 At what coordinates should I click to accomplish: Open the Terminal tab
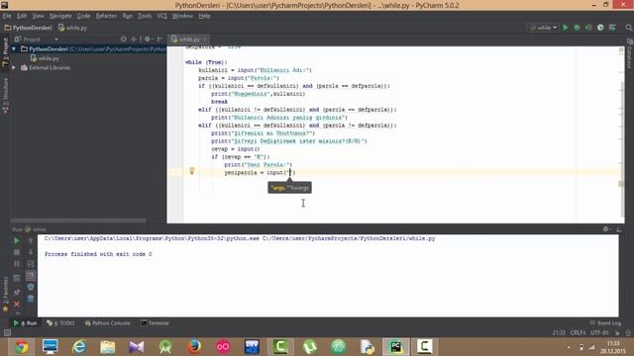pyautogui.click(x=155, y=323)
